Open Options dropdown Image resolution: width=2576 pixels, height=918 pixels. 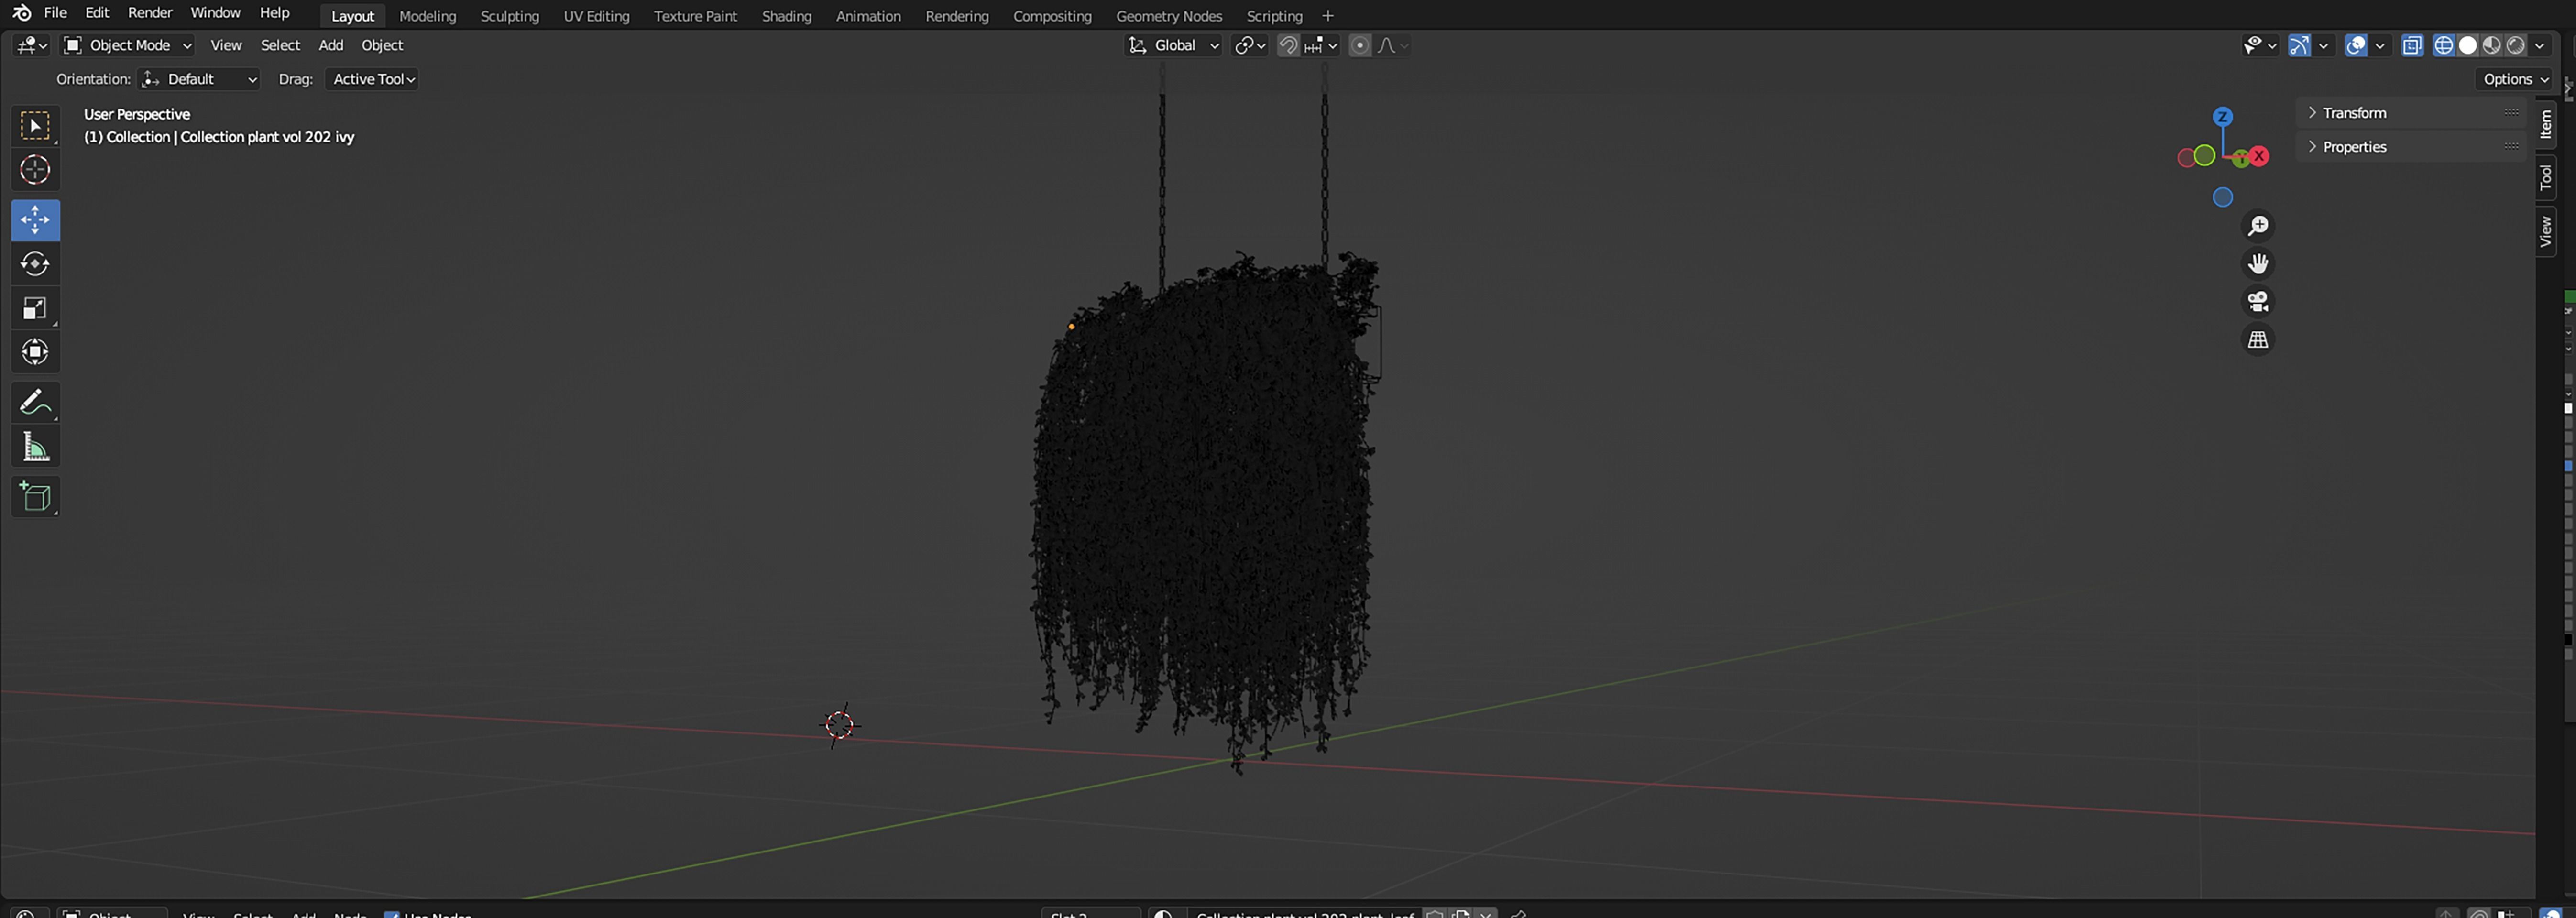[2514, 79]
